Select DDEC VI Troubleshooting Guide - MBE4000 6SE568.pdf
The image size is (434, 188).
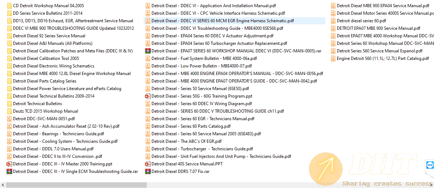coord(217,28)
